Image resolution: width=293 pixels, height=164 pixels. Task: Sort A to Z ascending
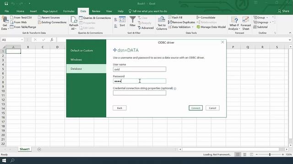[x=116, y=20]
